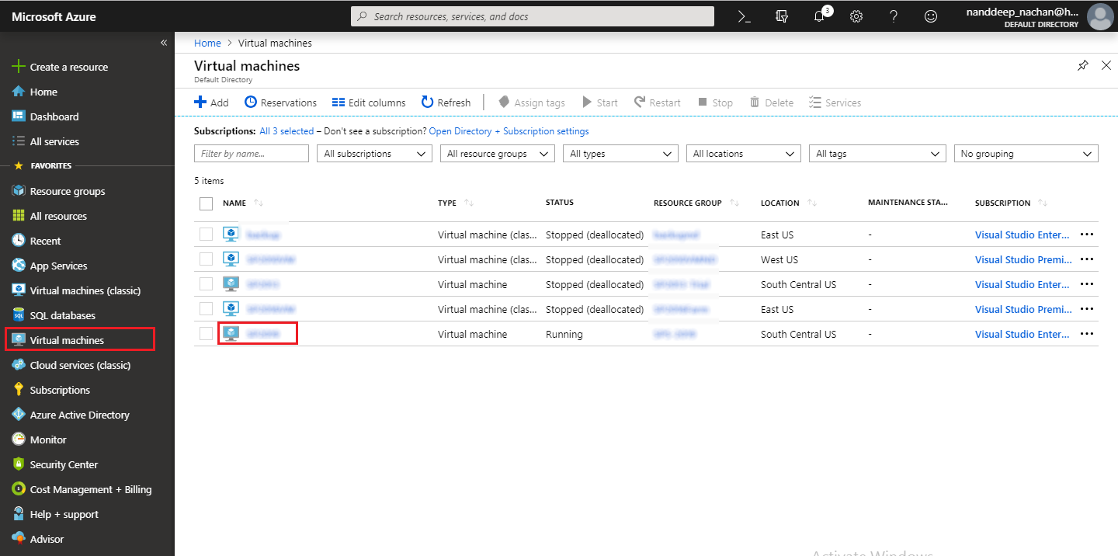Click the feedback smiley icon
The image size is (1118, 556).
coord(931,16)
